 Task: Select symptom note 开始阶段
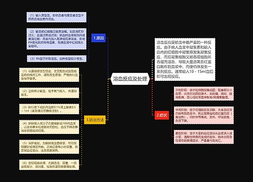coord(204,94)
